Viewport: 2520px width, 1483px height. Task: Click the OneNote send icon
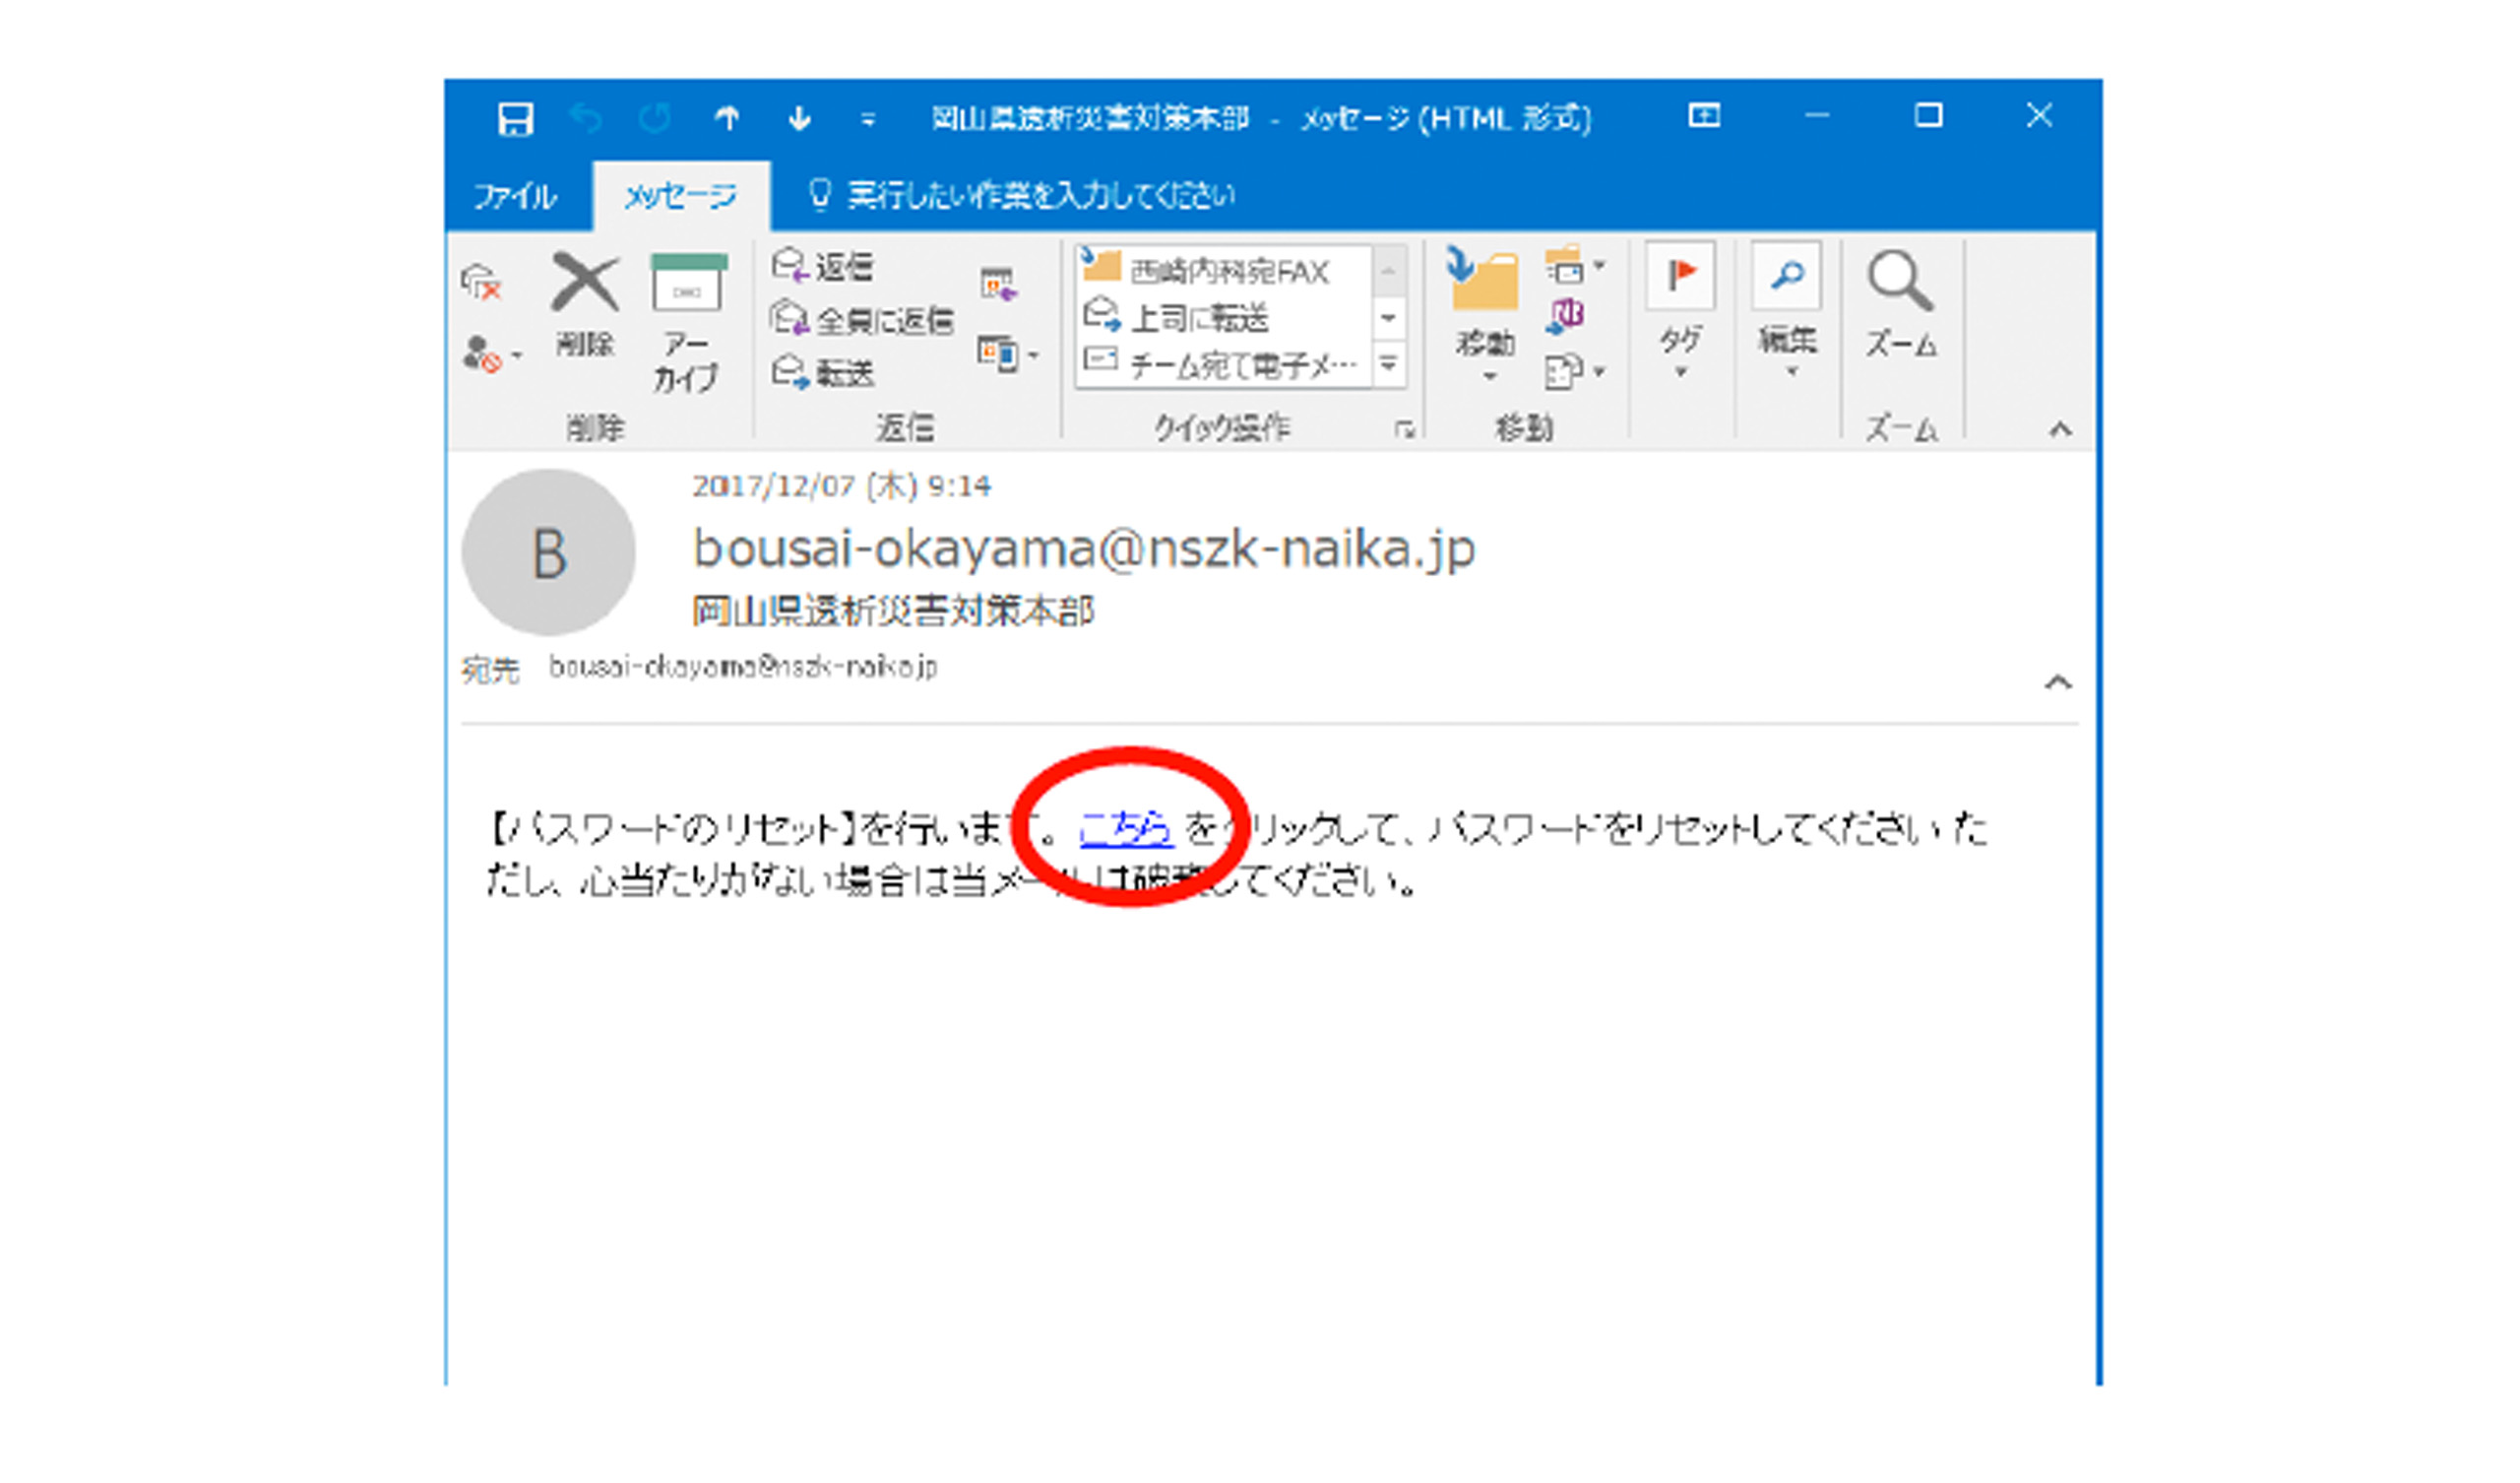[1566, 316]
